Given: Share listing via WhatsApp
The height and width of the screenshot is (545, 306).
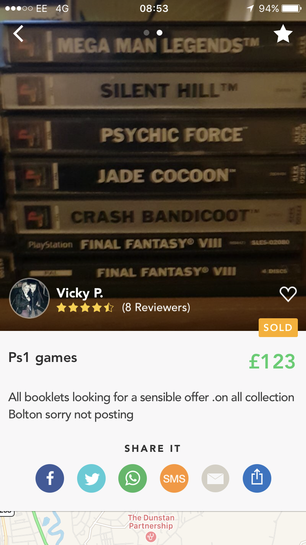Looking at the screenshot, I should click(133, 478).
